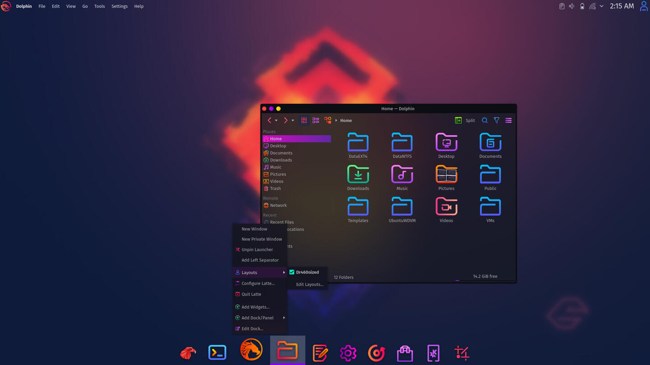This screenshot has width=650, height=365.
Task: Open the VMs folder
Action: tap(491, 210)
